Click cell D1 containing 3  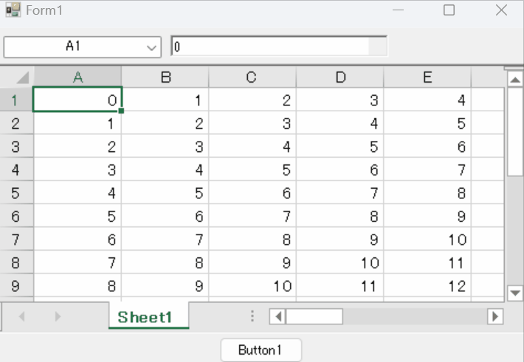tap(340, 100)
